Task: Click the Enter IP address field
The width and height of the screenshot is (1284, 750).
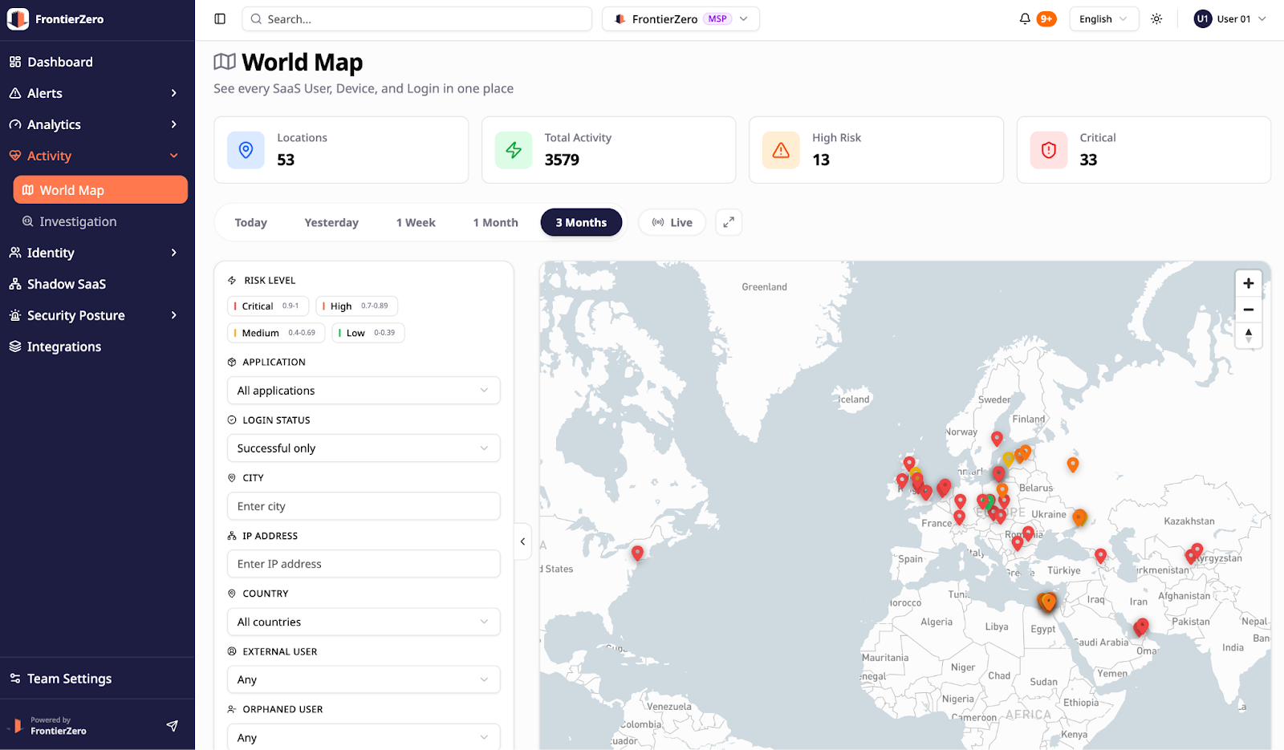Action: [363, 564]
